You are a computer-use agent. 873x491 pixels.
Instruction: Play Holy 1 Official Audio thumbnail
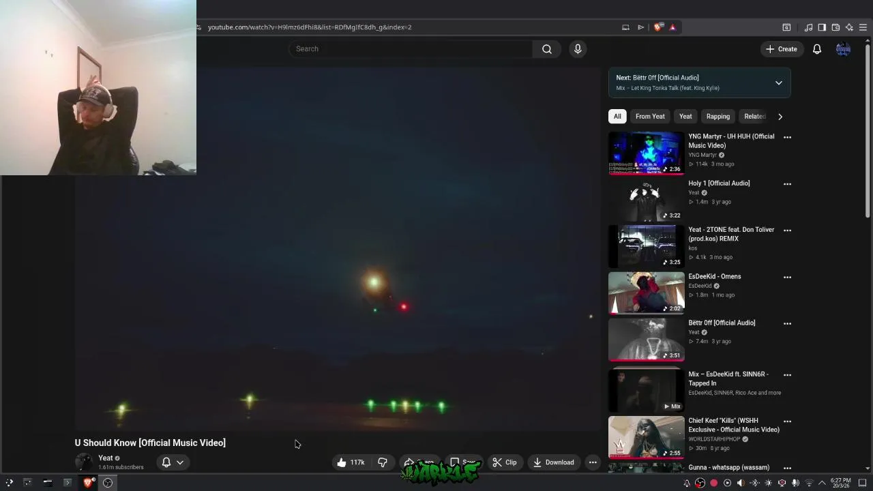coord(646,200)
